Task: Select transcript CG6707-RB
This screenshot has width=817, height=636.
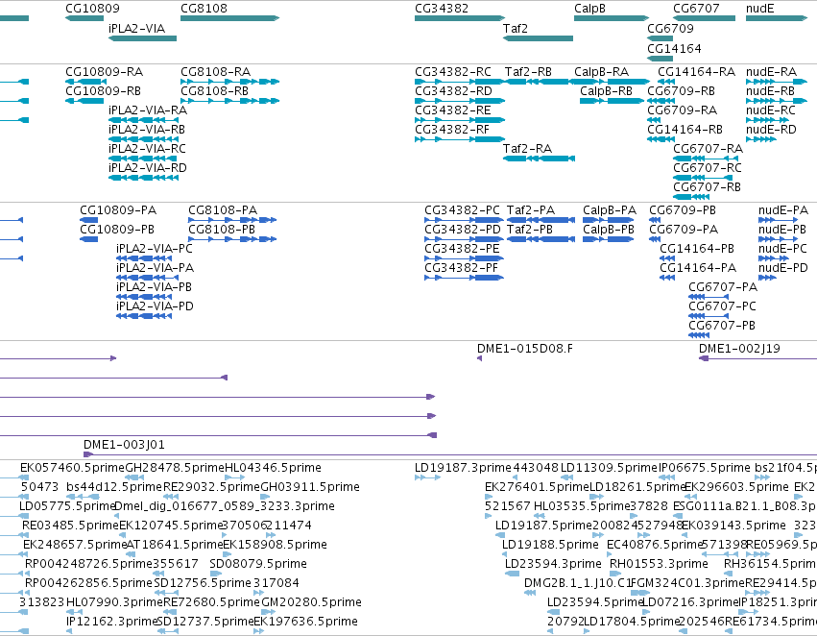Action: (691, 197)
